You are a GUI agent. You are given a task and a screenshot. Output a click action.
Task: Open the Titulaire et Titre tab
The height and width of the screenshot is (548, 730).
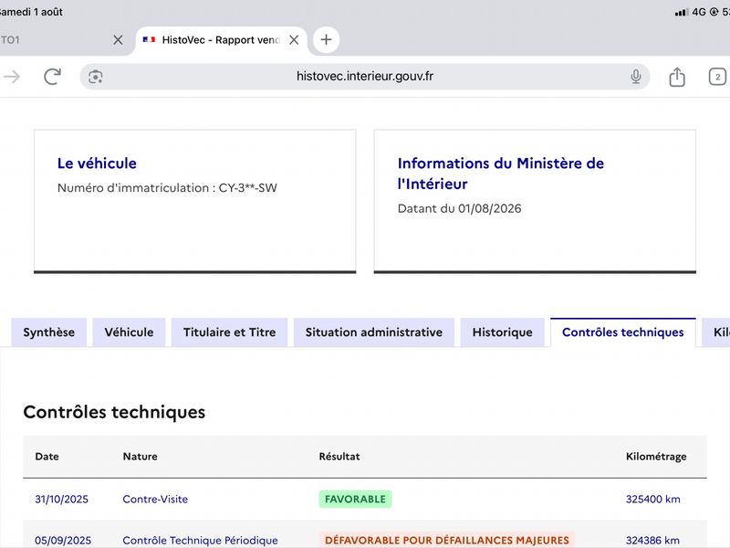click(x=230, y=332)
